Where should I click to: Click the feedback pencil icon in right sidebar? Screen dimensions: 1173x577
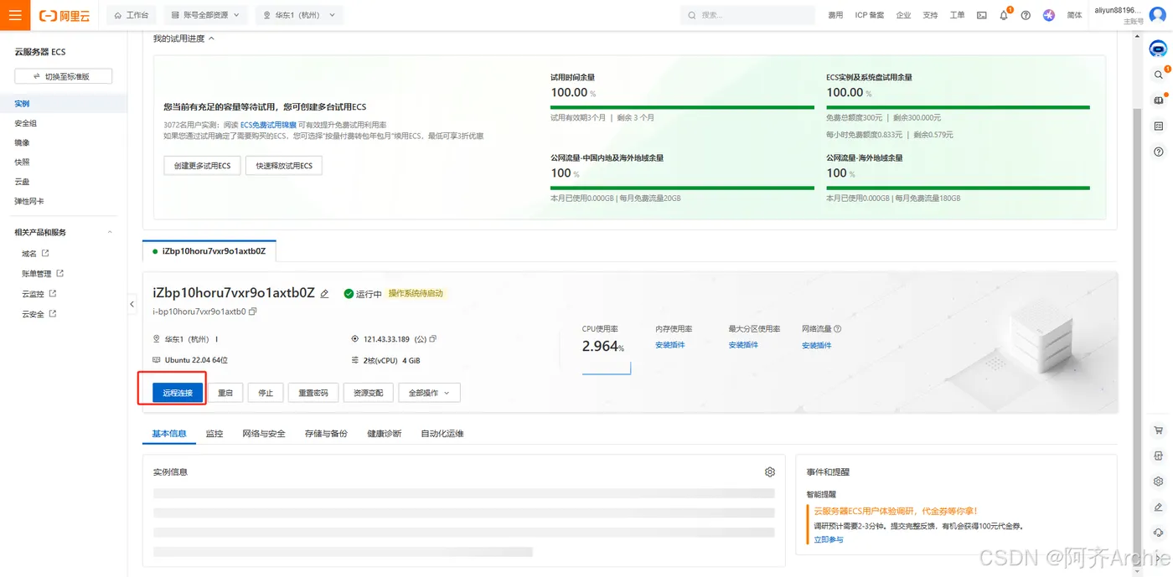(1159, 507)
